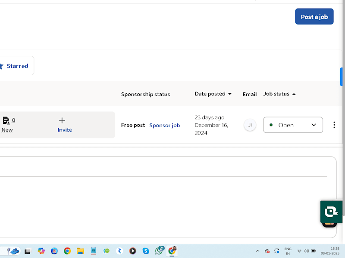The image size is (345, 258).
Task: Open the green chat support widget
Action: pos(331,212)
